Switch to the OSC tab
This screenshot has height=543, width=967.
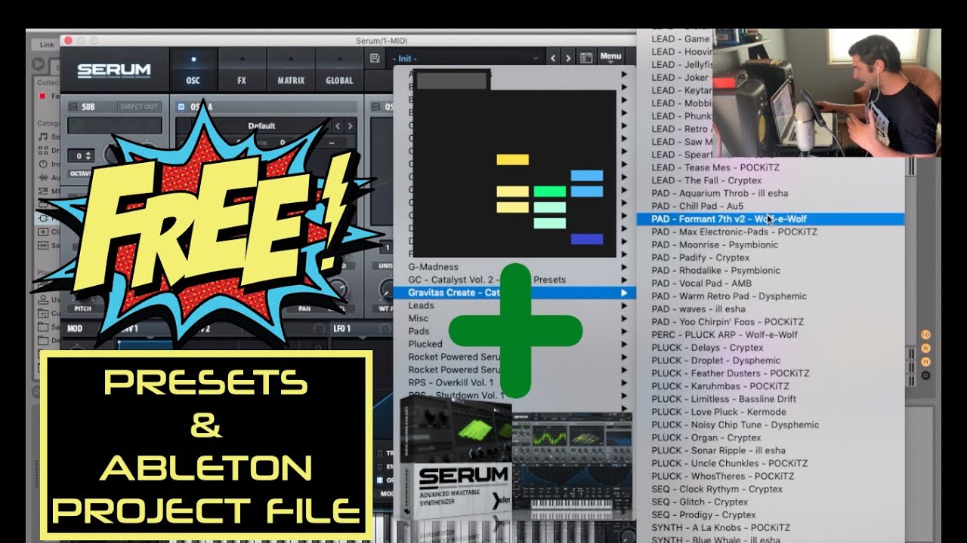[x=193, y=70]
